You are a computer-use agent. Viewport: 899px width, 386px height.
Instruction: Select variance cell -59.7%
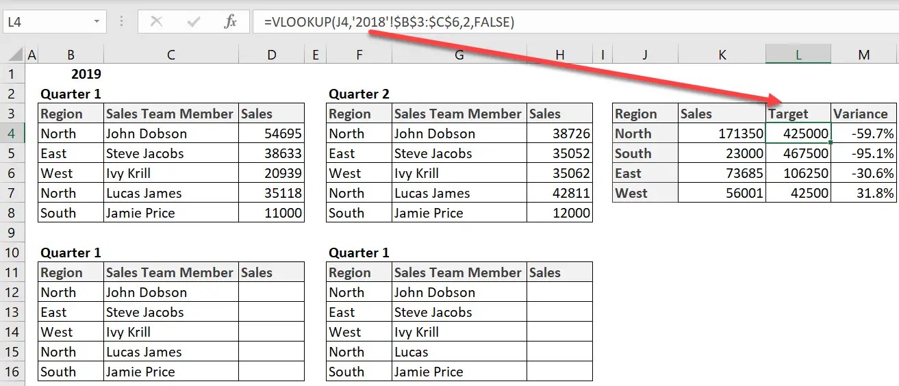coord(864,133)
